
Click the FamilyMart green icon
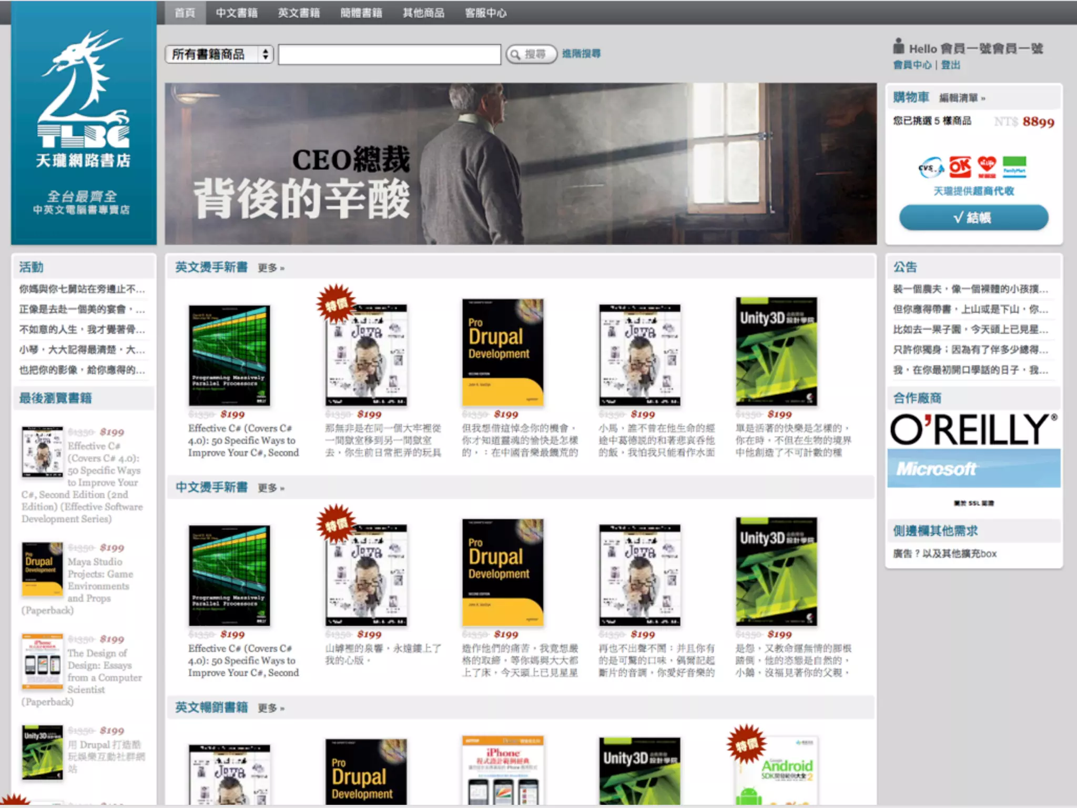pyautogui.click(x=1014, y=166)
